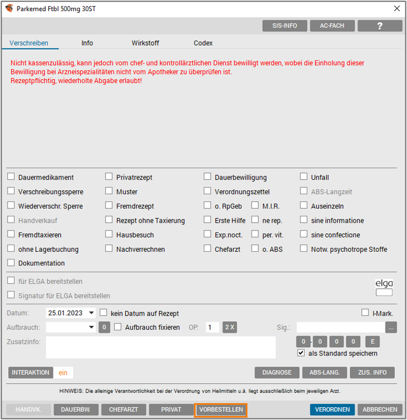Expand the Aufbrauch dropdown
The height and width of the screenshot is (420, 407).
91,328
